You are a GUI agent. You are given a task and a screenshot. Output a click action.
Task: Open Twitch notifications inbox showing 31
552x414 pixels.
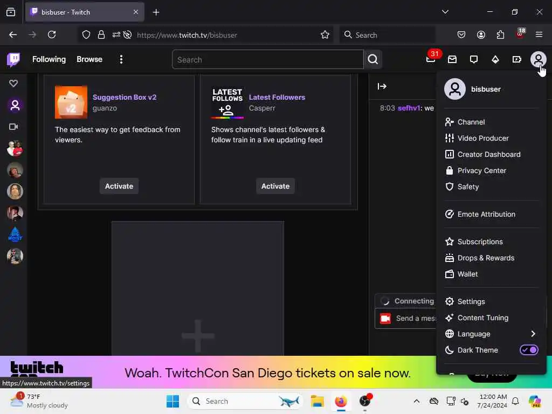coord(431,59)
